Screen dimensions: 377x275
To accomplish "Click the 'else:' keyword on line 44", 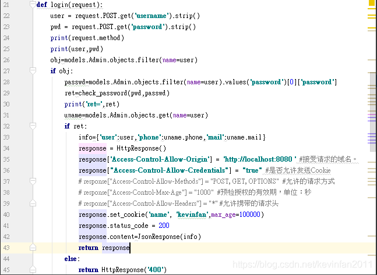I will [72, 259].
